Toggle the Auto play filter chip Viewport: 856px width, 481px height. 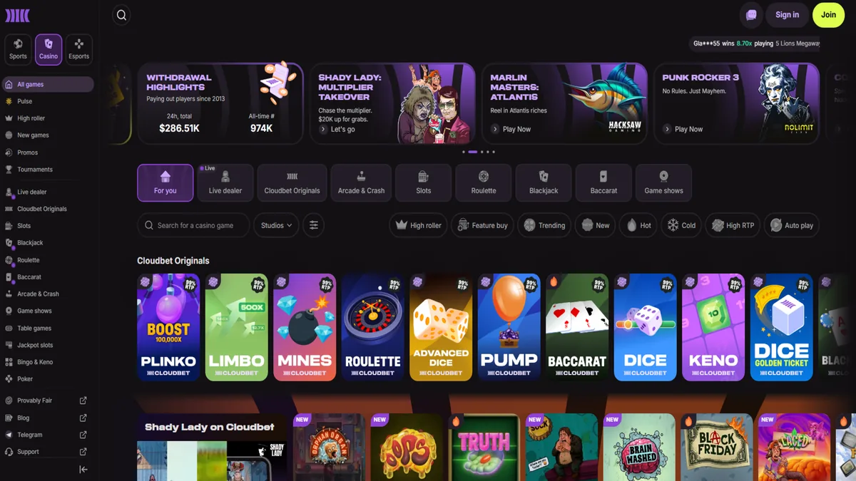pyautogui.click(x=792, y=225)
